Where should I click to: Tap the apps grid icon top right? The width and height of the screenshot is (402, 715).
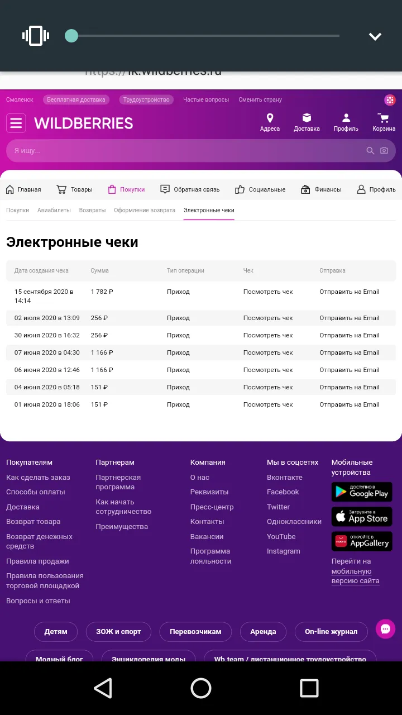(390, 100)
